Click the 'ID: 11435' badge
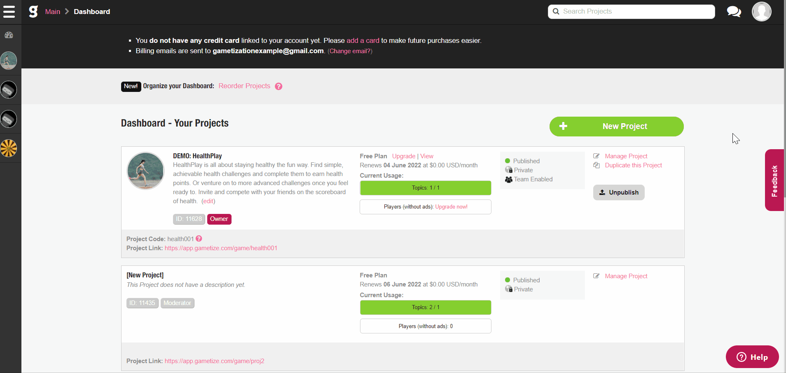 142,303
